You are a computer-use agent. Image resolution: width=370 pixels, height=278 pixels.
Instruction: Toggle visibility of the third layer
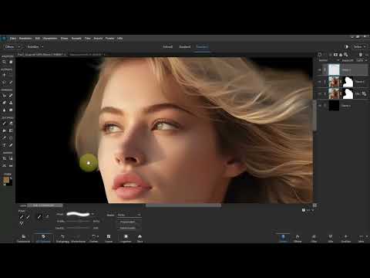pyautogui.click(x=320, y=94)
